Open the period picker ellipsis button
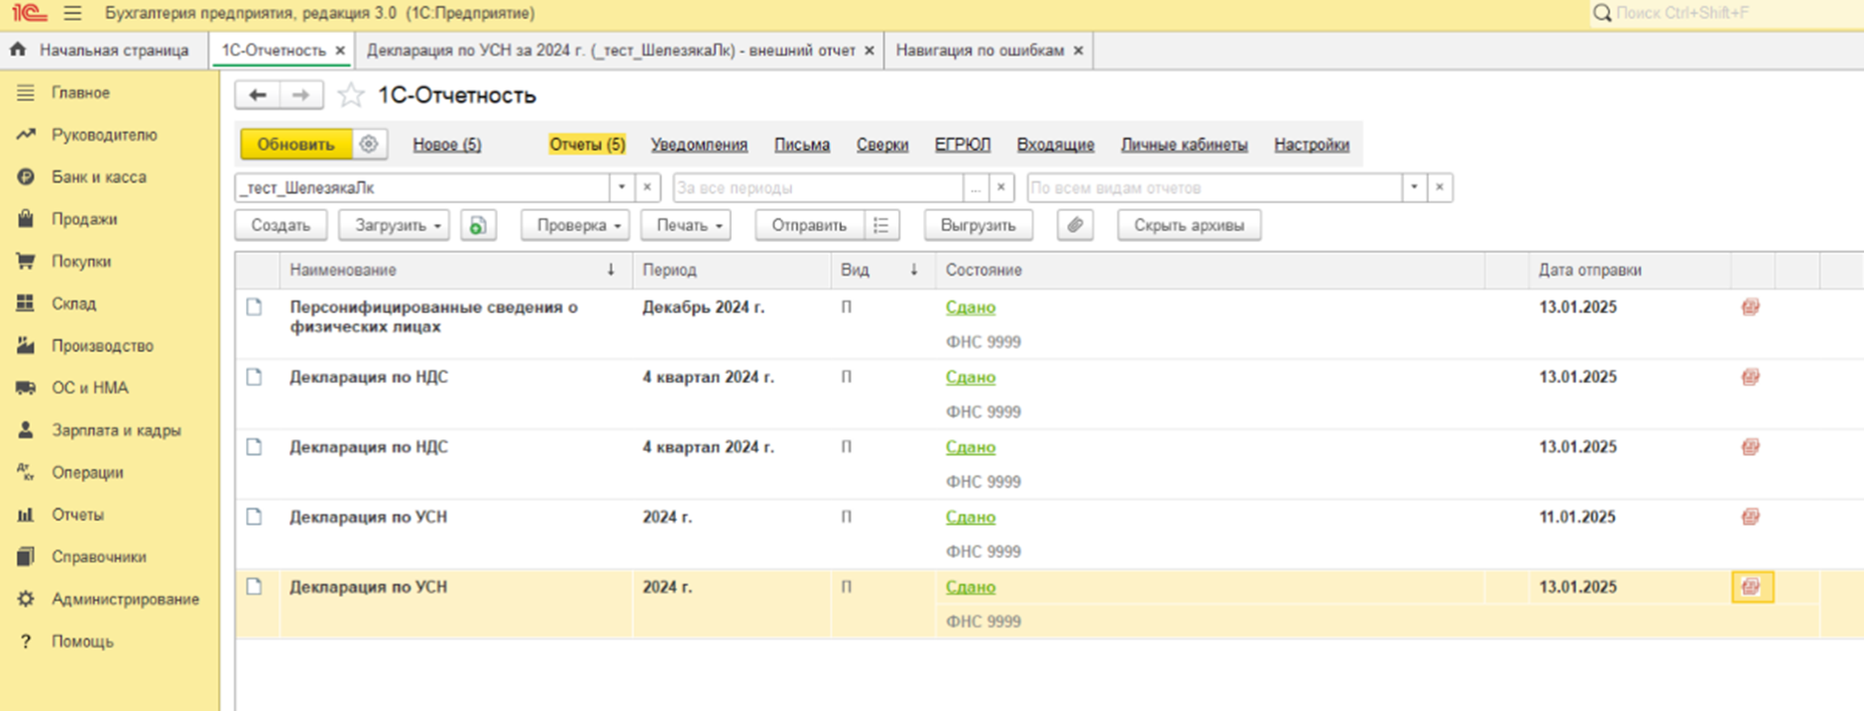 [x=977, y=187]
